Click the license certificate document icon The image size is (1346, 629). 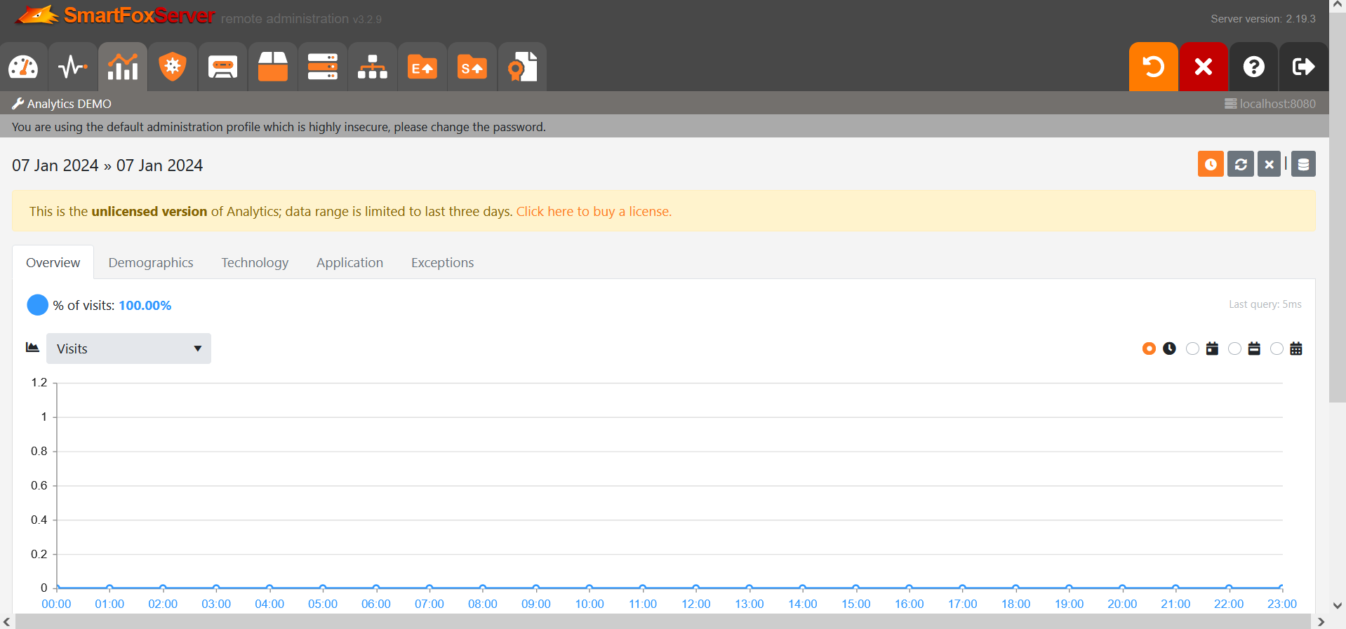pyautogui.click(x=522, y=67)
